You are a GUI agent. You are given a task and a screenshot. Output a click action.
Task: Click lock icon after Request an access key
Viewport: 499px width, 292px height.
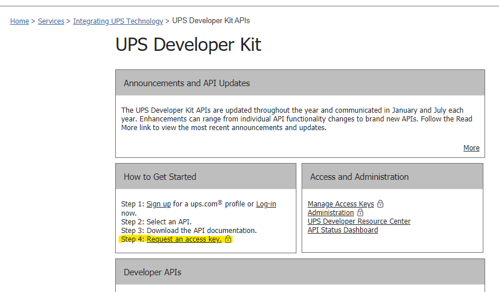pos(228,239)
